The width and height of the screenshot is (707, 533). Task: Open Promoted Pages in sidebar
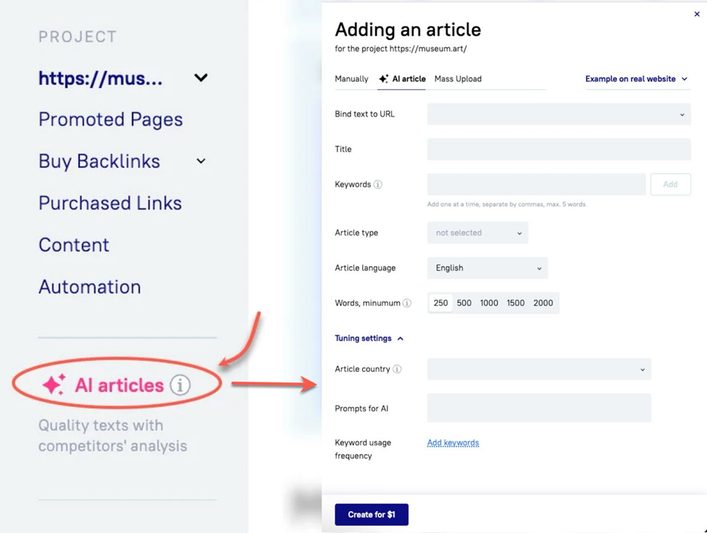point(110,120)
